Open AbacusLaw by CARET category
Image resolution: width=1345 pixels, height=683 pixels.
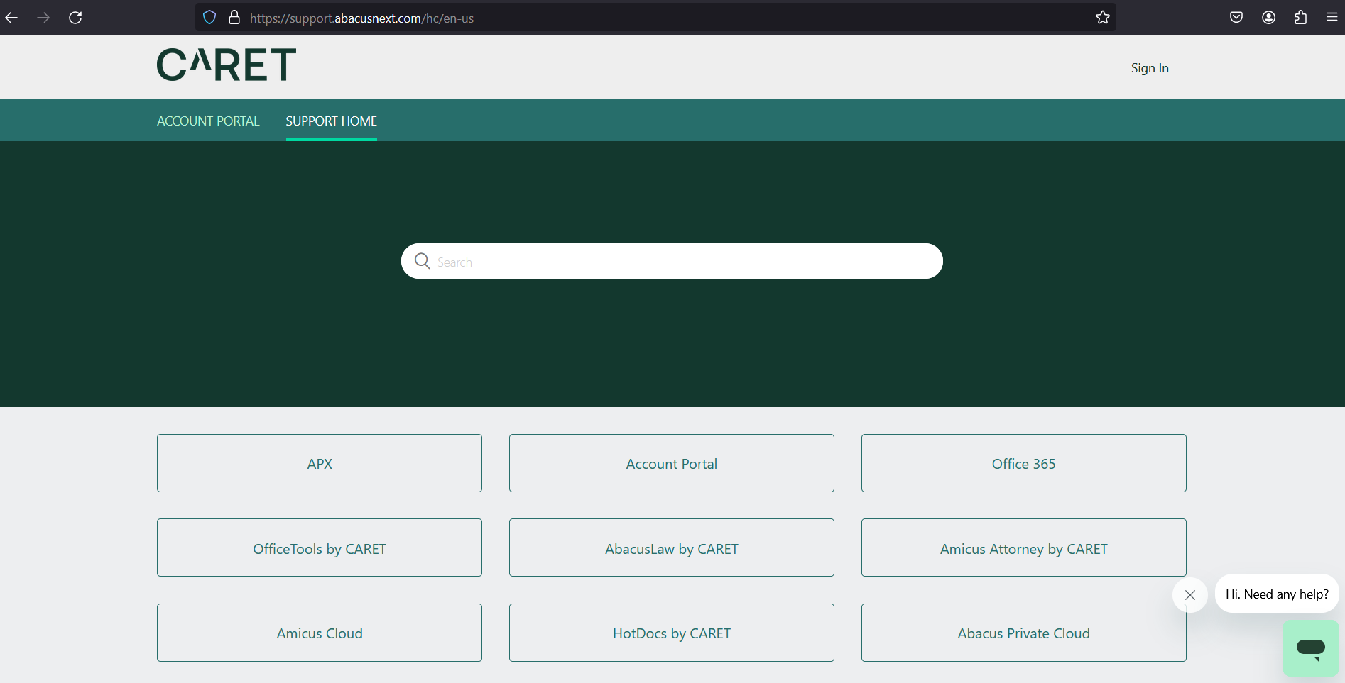click(x=672, y=548)
